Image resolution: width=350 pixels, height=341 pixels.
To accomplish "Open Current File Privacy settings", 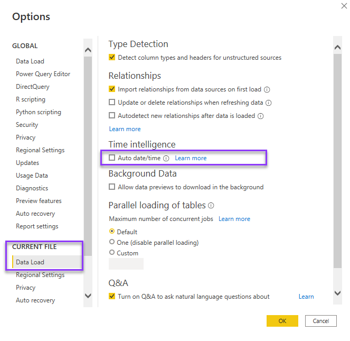I will (26, 288).
